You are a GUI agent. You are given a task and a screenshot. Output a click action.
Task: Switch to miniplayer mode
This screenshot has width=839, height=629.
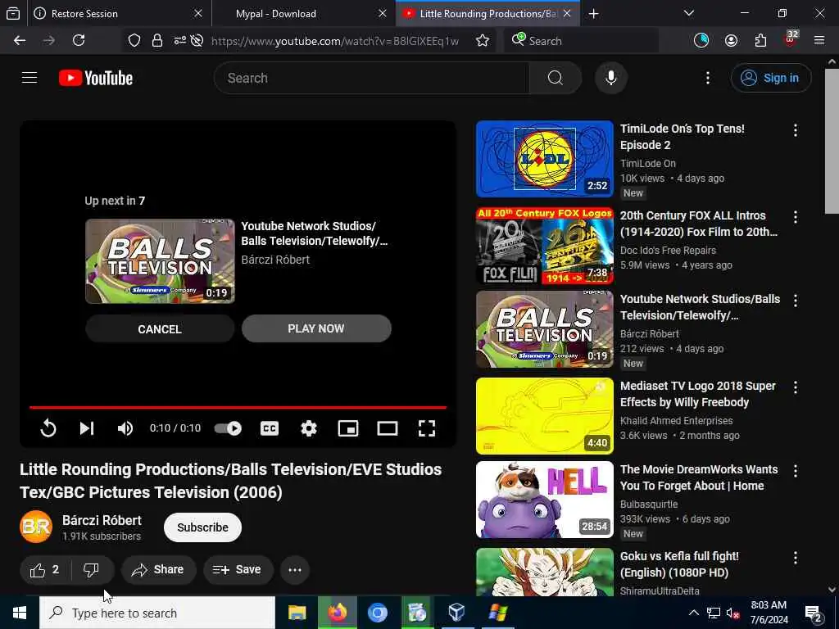pos(347,428)
